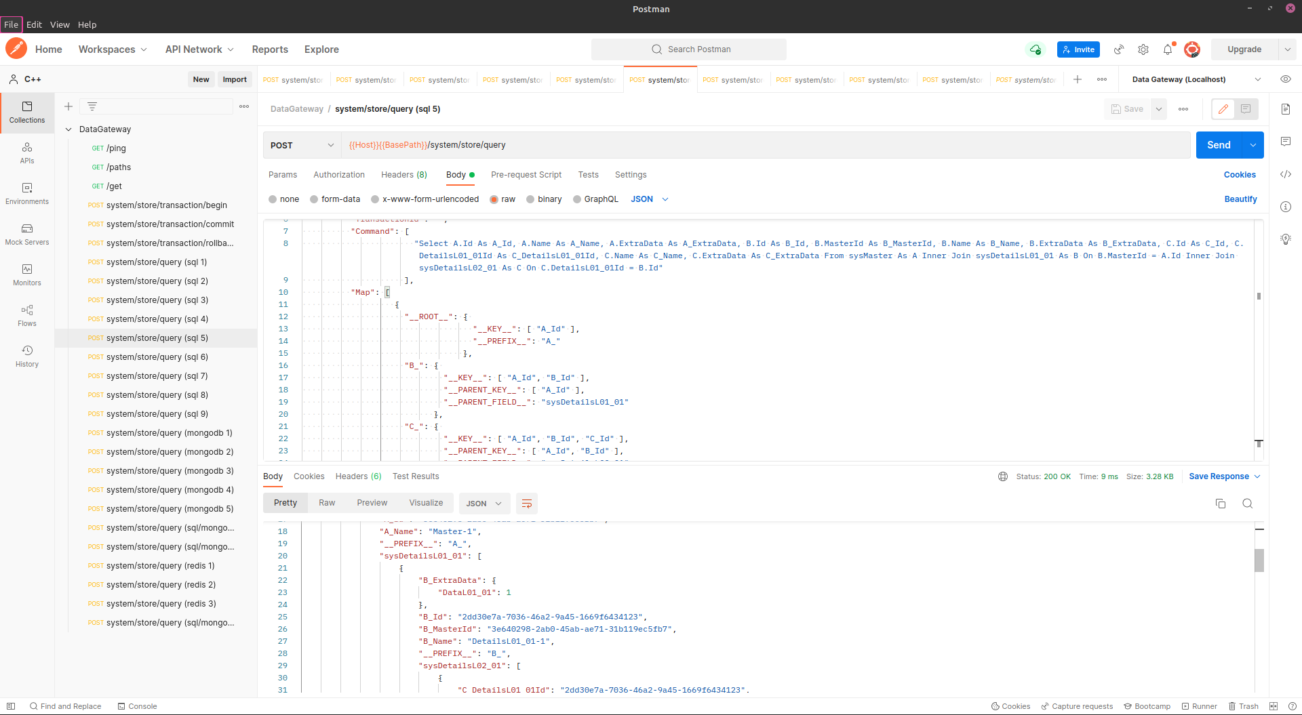Screen dimensions: 1302x715
Task: Open the Workspaces dropdown
Action: [113, 49]
